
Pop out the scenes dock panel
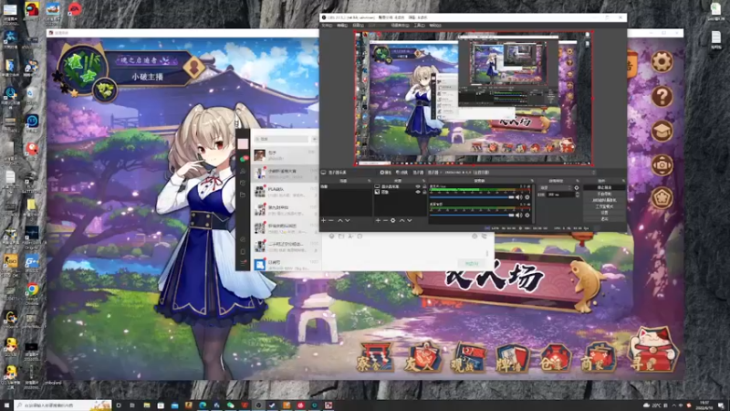(x=370, y=181)
